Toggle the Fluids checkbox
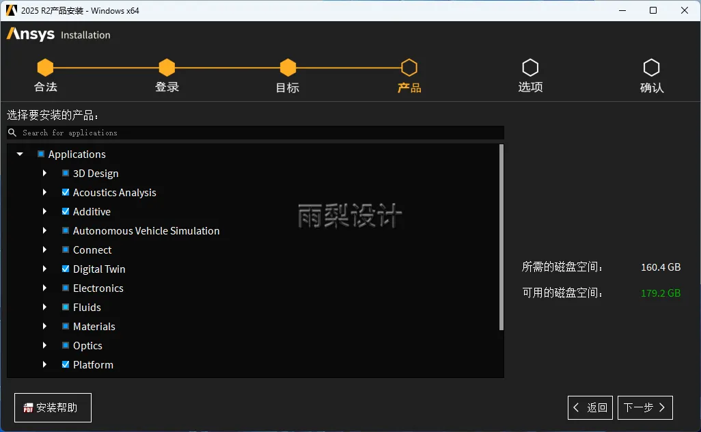This screenshot has width=701, height=432. [x=66, y=307]
